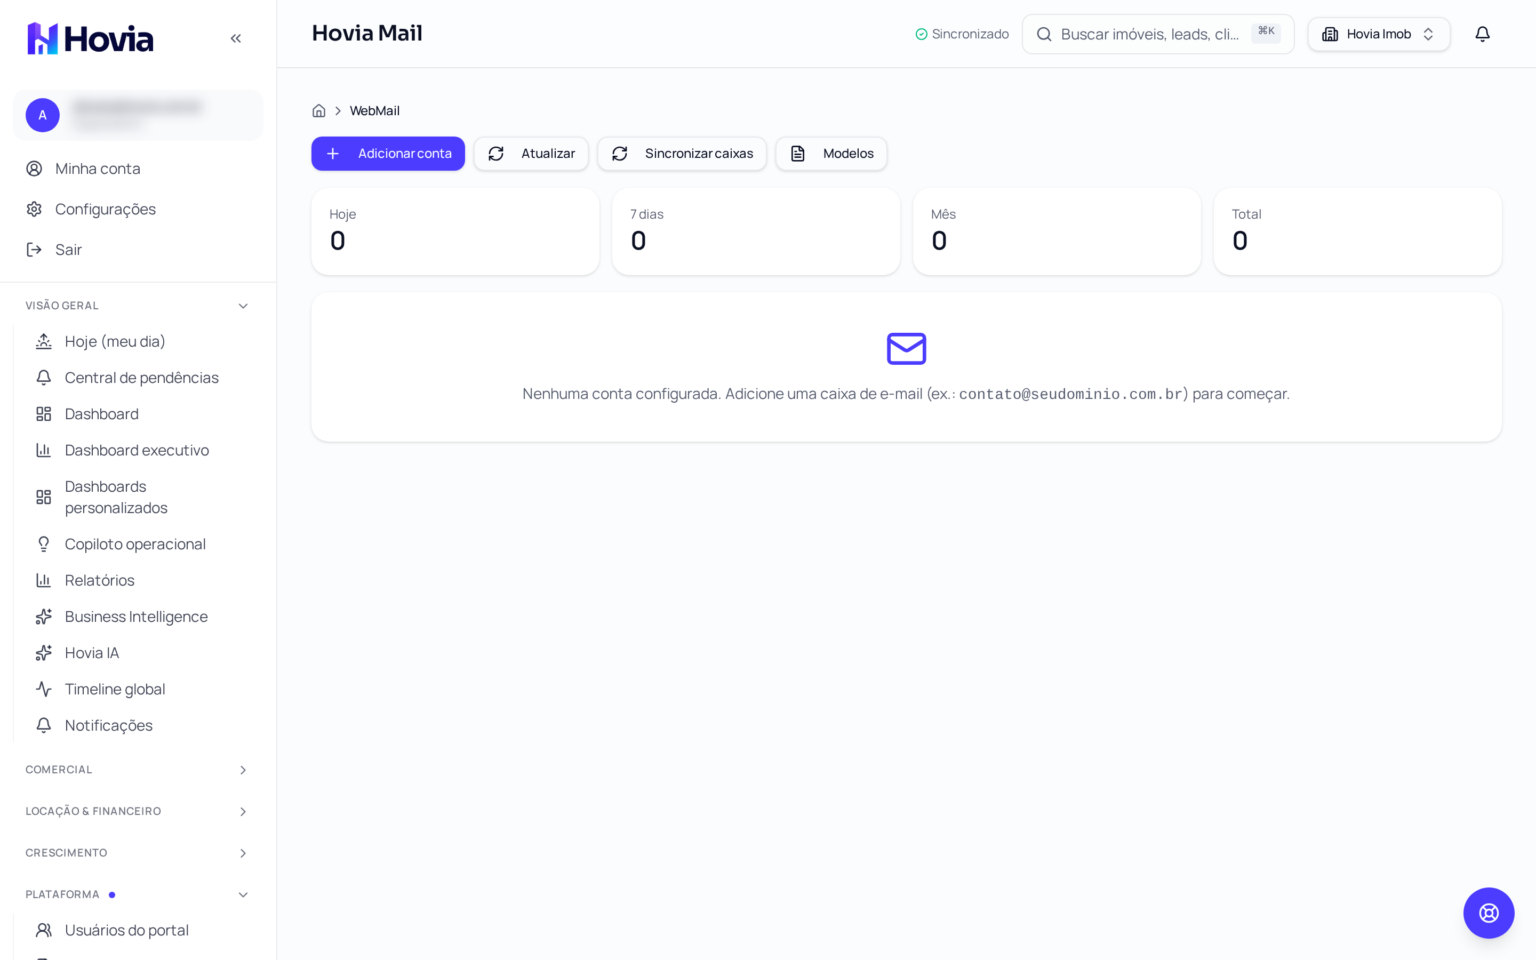Click the Dashboard executivo chart icon

pyautogui.click(x=43, y=450)
